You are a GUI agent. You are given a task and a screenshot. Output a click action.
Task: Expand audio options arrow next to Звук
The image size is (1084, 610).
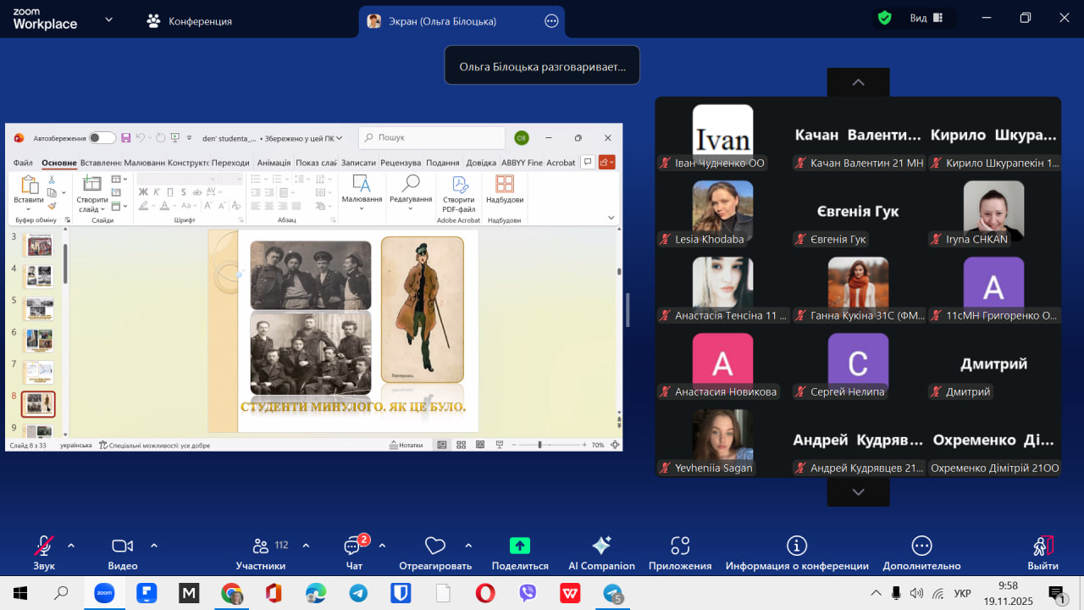pos(71,546)
